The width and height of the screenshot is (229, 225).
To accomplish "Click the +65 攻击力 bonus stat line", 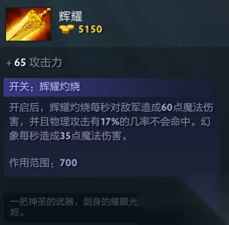I will pos(34,62).
